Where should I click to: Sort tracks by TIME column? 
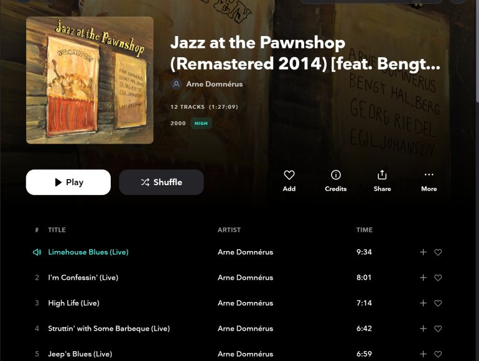pos(365,230)
